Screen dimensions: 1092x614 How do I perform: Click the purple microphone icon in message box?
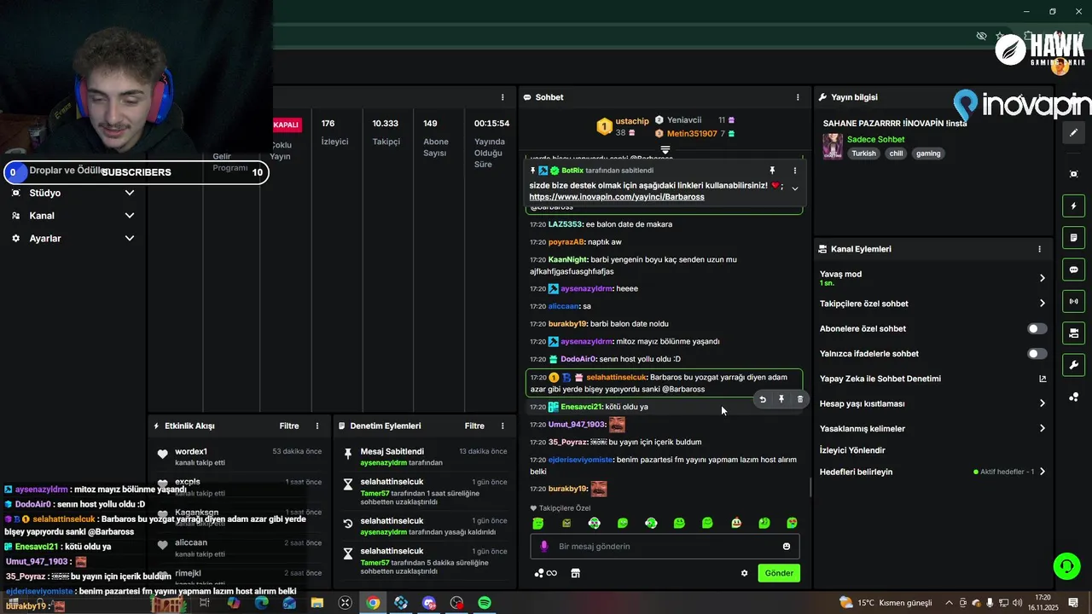click(544, 546)
